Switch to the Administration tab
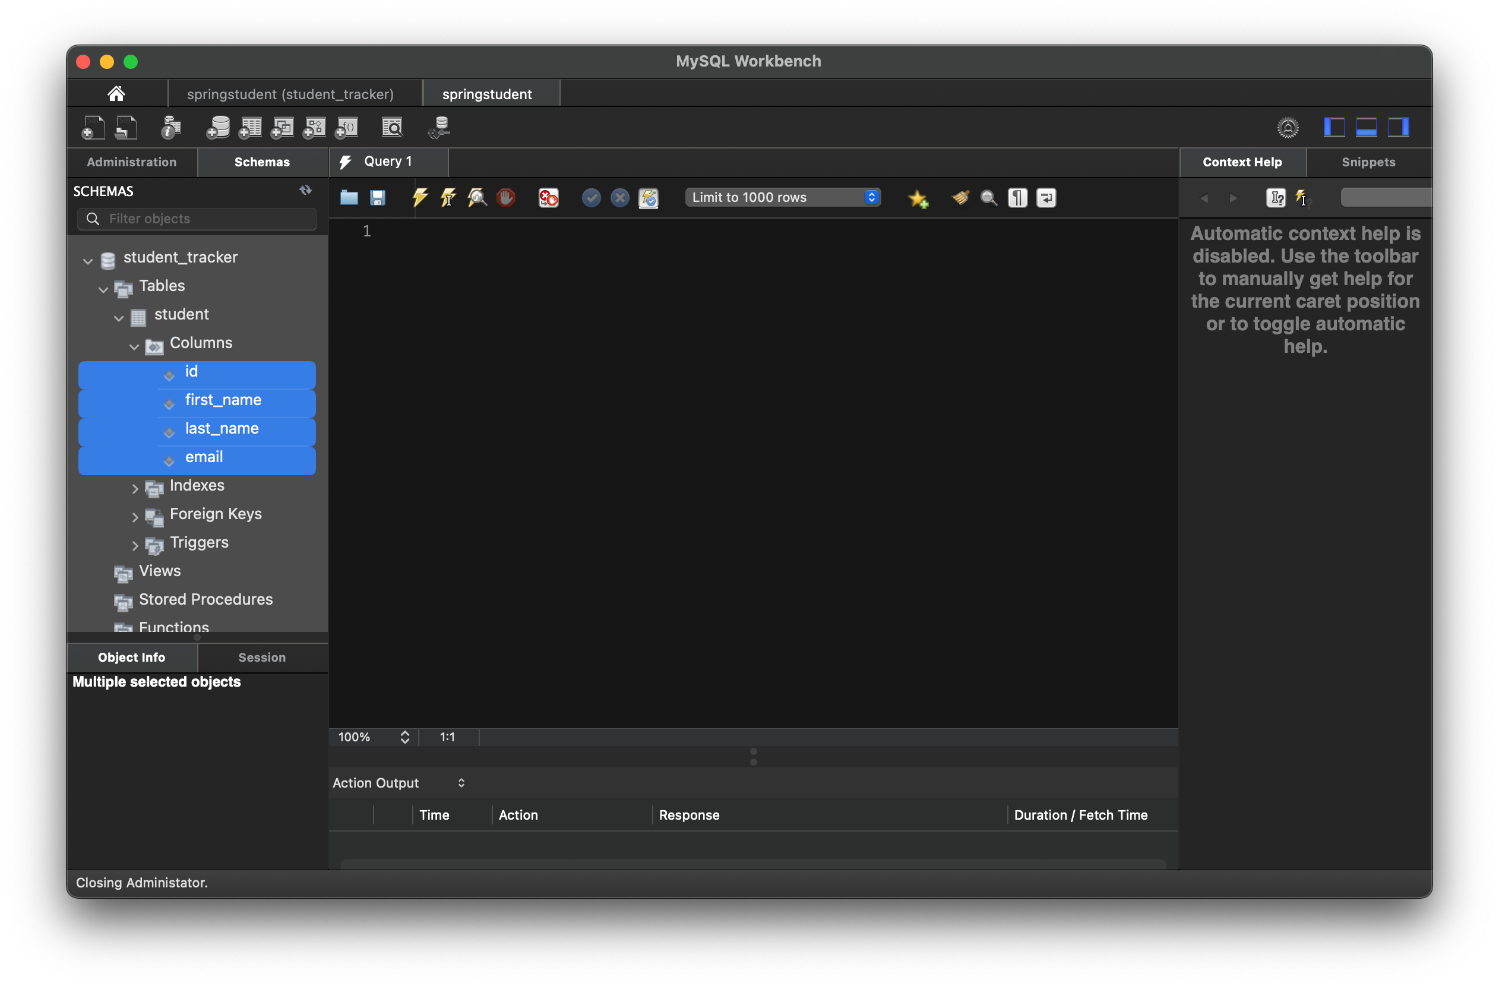Screen dimensions: 1499x986 131,162
